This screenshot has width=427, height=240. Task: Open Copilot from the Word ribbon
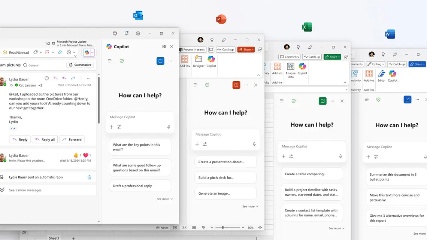coord(393,76)
